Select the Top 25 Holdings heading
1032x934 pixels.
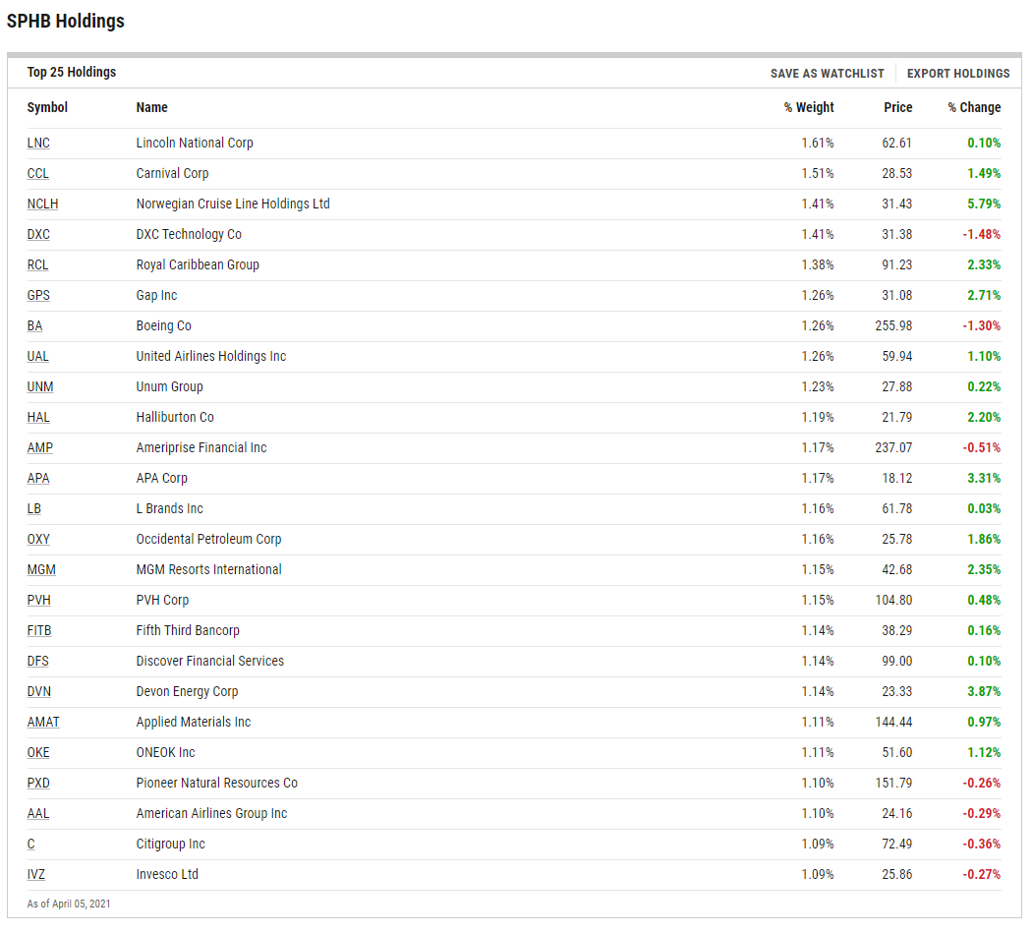click(x=71, y=73)
